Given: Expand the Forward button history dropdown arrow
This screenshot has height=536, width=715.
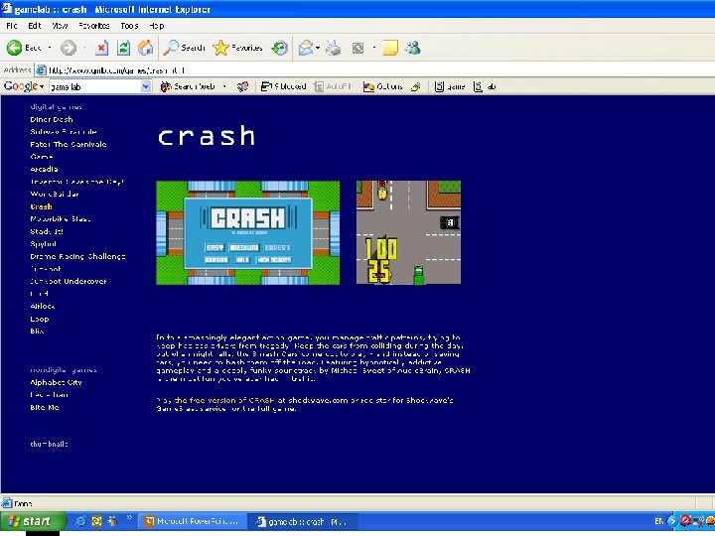Looking at the screenshot, I should pyautogui.click(x=84, y=48).
